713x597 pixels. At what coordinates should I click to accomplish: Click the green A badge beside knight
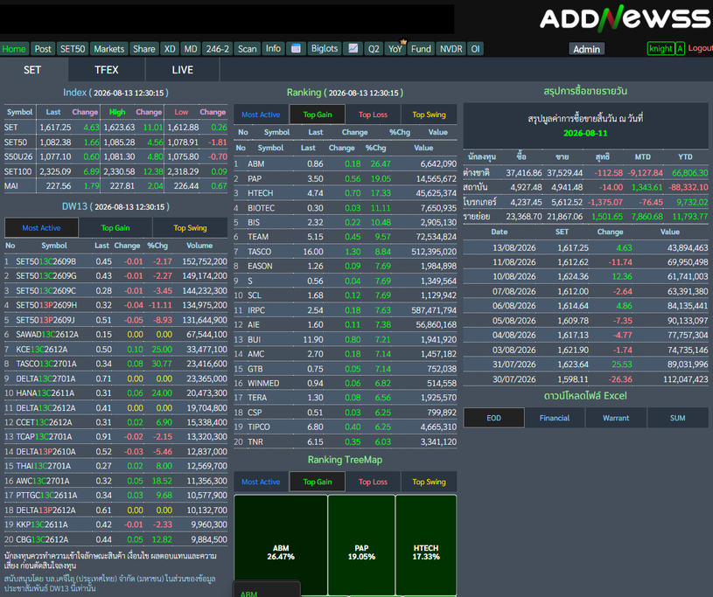click(680, 49)
